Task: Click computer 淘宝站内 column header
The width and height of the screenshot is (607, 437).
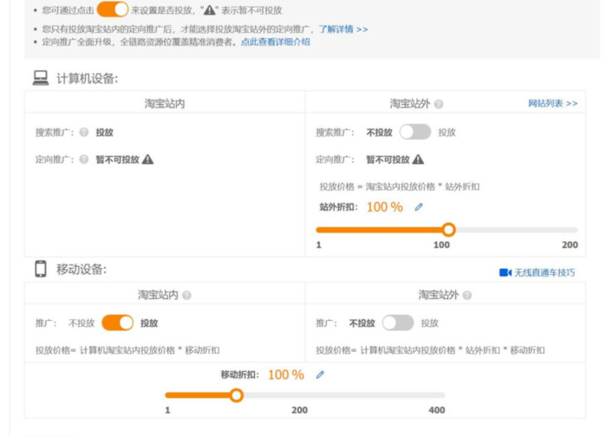Action: pos(165,103)
